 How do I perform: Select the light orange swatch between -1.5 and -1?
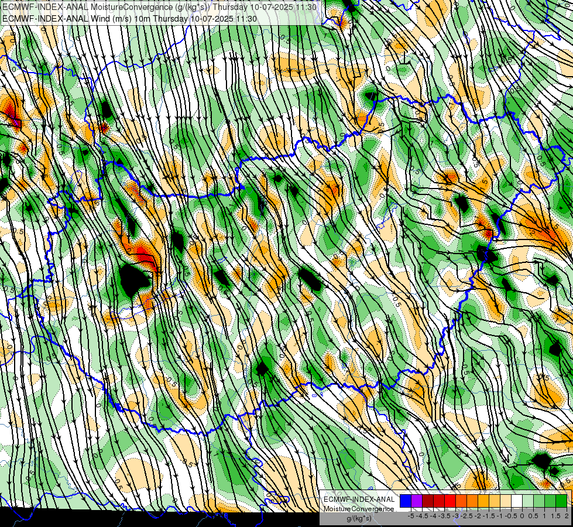point(495,501)
